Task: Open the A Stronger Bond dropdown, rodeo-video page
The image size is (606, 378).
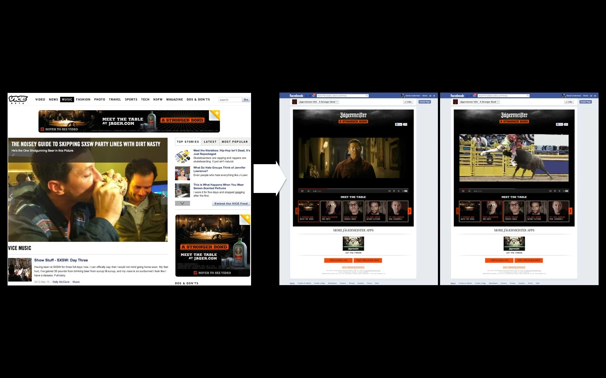Action: (x=489, y=102)
